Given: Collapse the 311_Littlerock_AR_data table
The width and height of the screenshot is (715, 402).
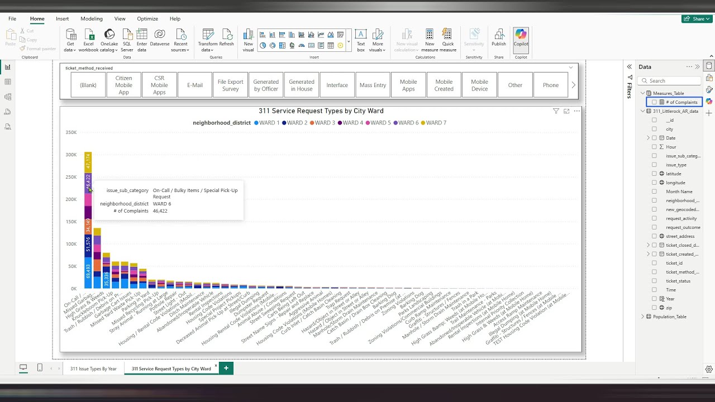Looking at the screenshot, I should (x=642, y=111).
